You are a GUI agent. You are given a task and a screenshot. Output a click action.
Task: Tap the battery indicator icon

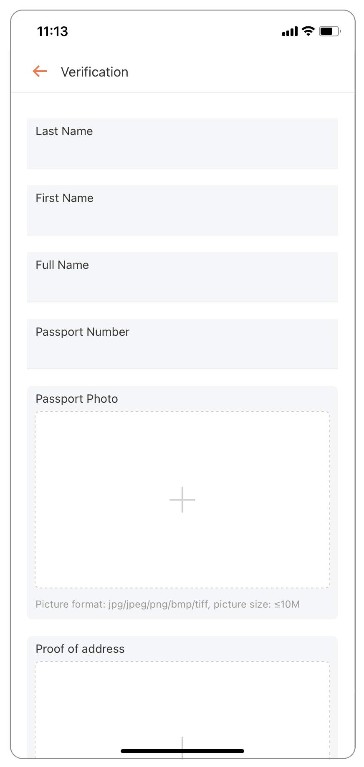[330, 31]
